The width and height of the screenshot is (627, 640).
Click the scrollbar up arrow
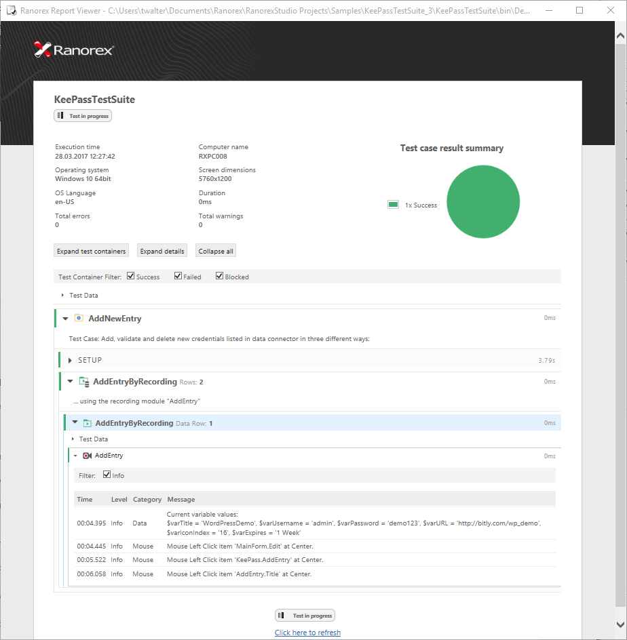[x=620, y=36]
